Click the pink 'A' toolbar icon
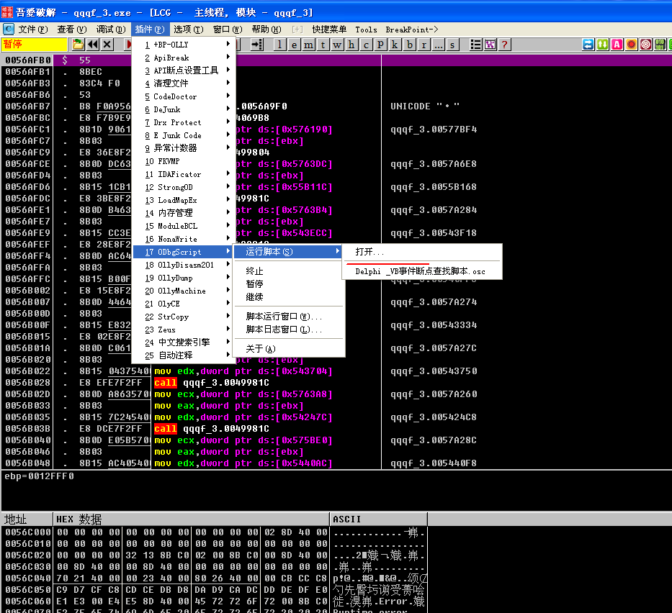The image size is (672, 613). pyautogui.click(x=617, y=45)
